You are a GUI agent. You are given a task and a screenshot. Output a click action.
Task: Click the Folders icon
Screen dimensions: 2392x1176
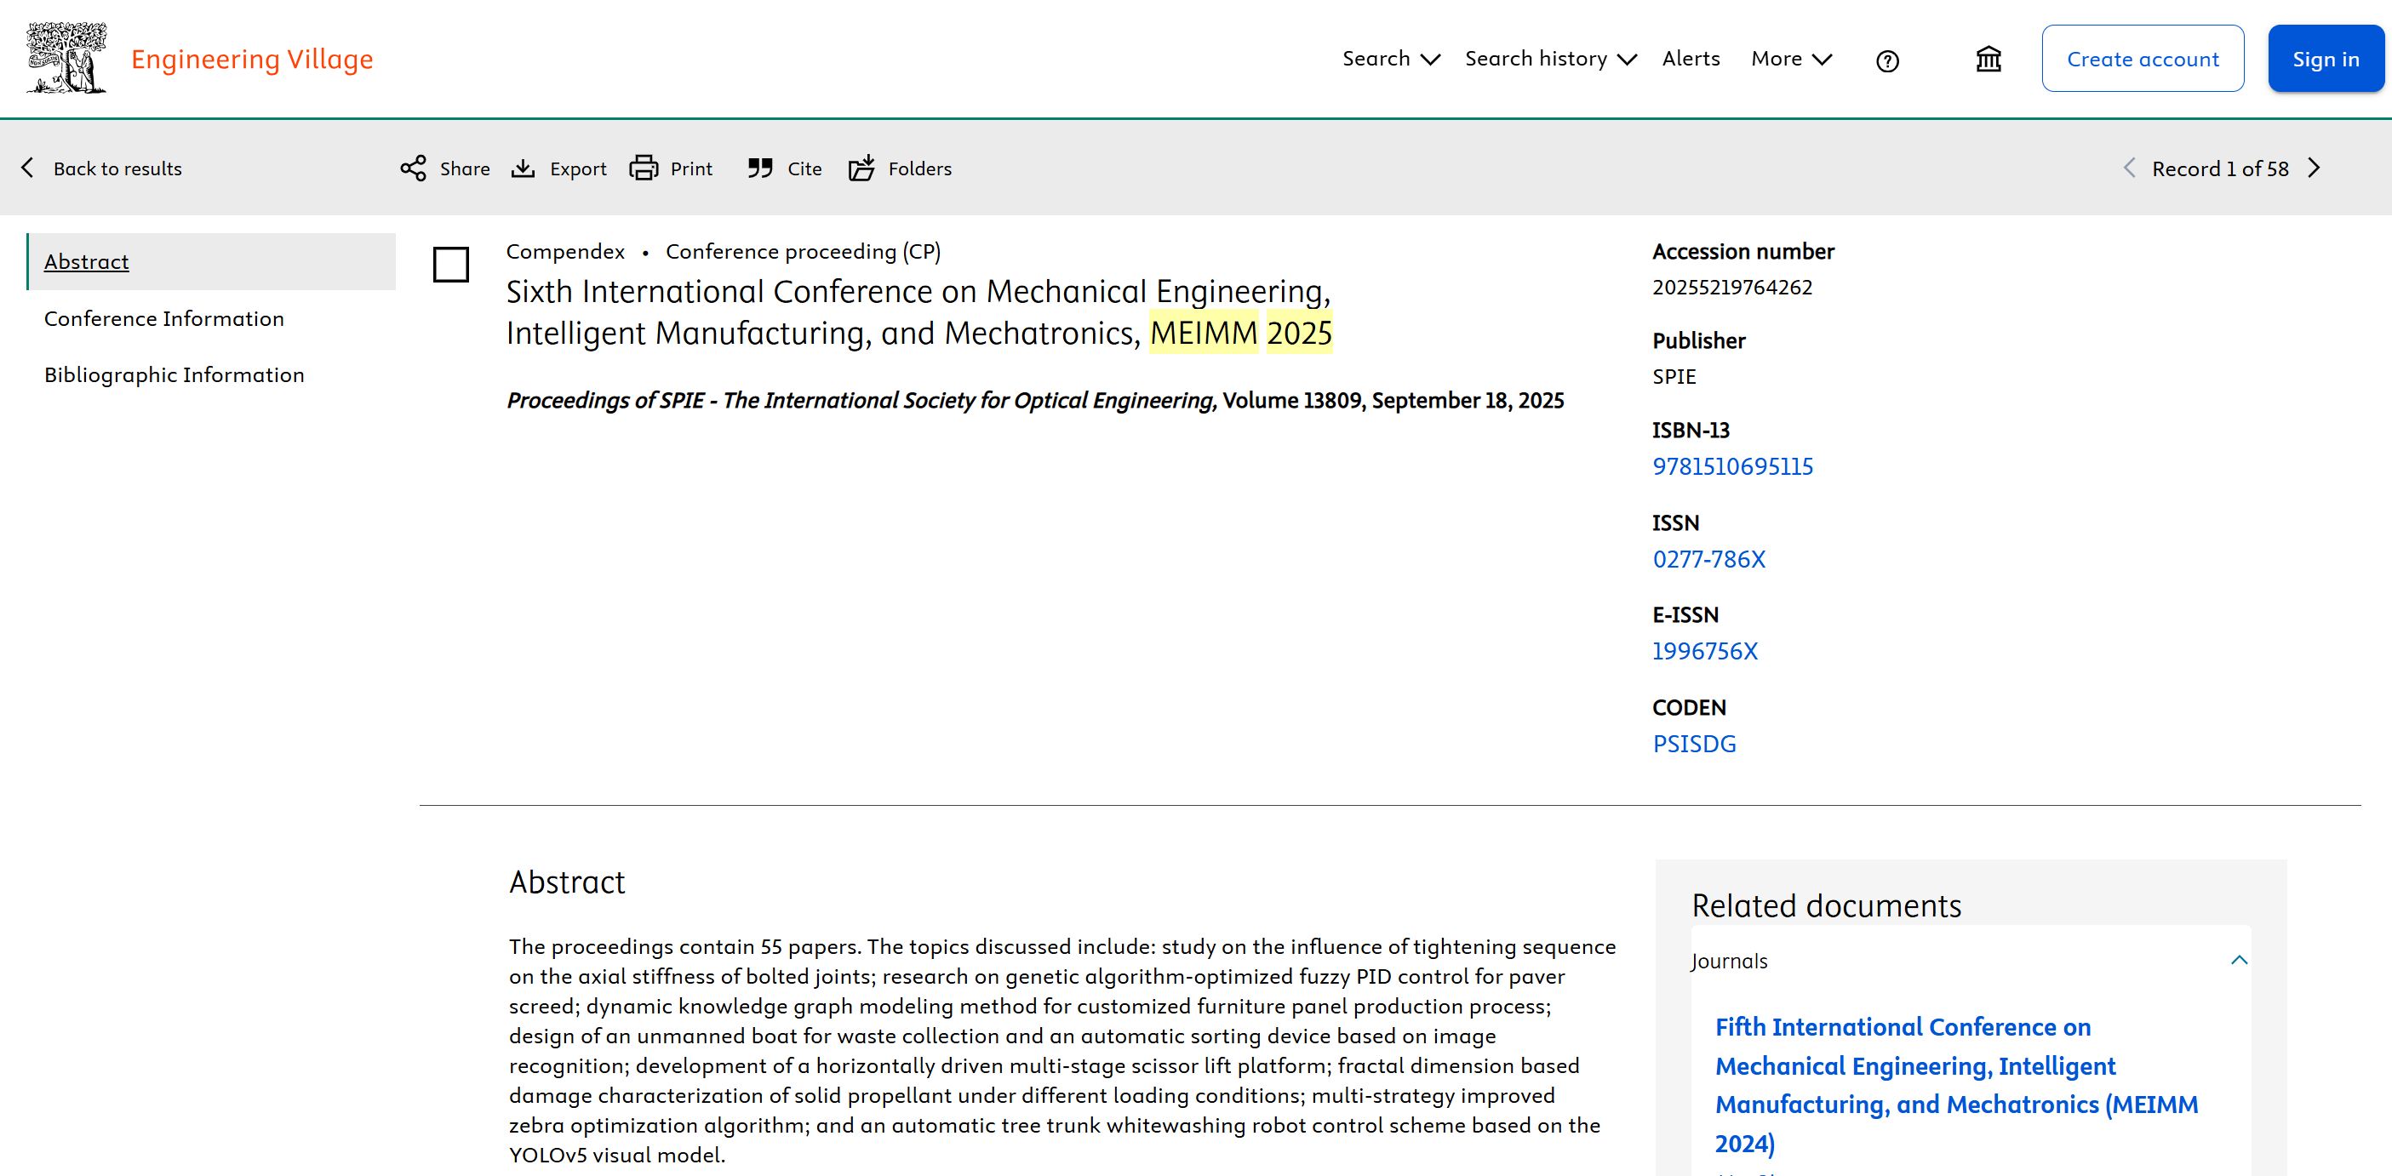(861, 168)
